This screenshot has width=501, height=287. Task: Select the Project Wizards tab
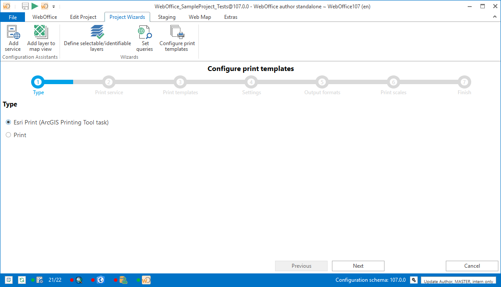click(x=127, y=17)
